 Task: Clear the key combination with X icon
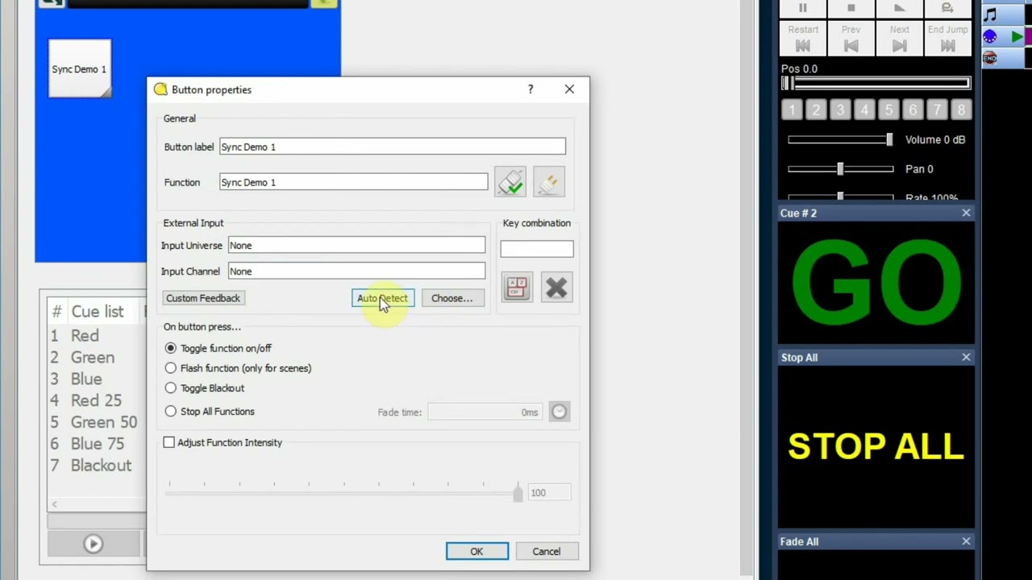(556, 288)
